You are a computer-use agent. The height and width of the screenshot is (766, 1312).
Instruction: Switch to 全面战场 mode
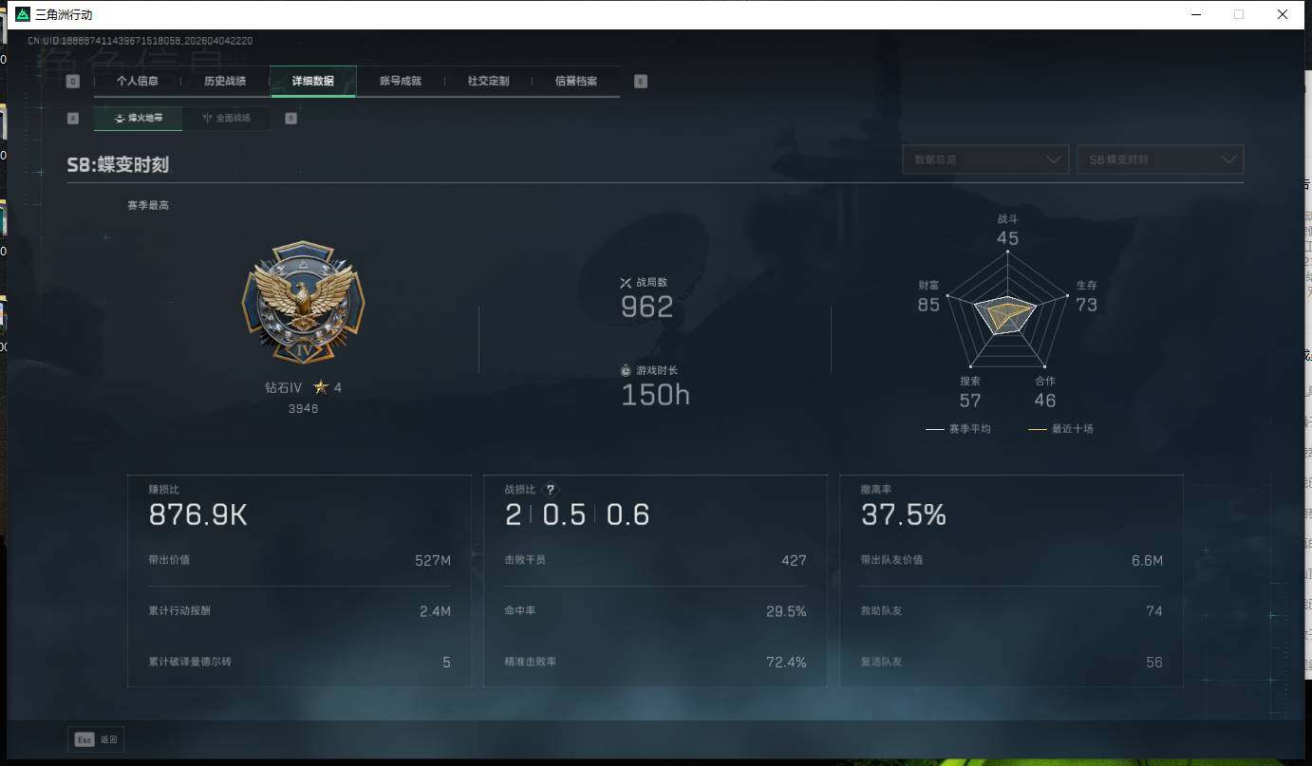tap(226, 119)
